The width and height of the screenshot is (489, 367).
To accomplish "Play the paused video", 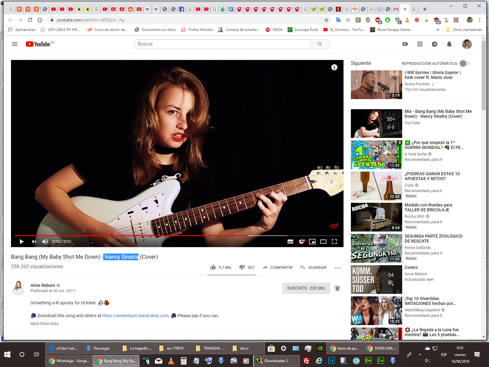I will [21, 242].
